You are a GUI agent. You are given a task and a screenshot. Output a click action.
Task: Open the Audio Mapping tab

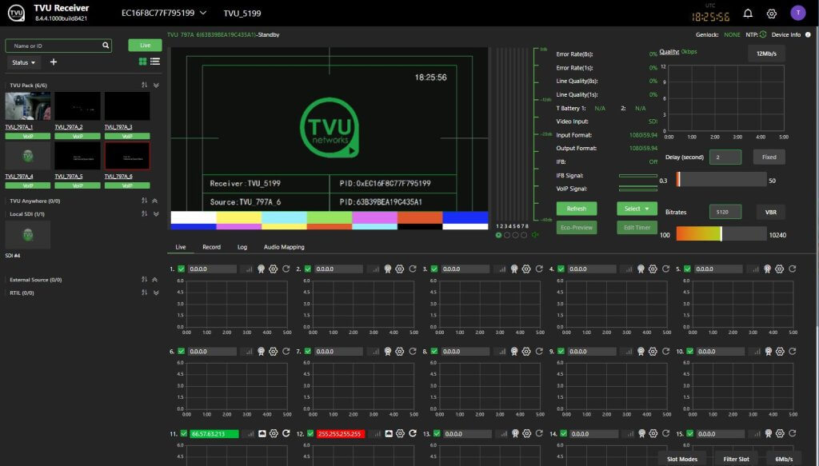[x=284, y=247]
